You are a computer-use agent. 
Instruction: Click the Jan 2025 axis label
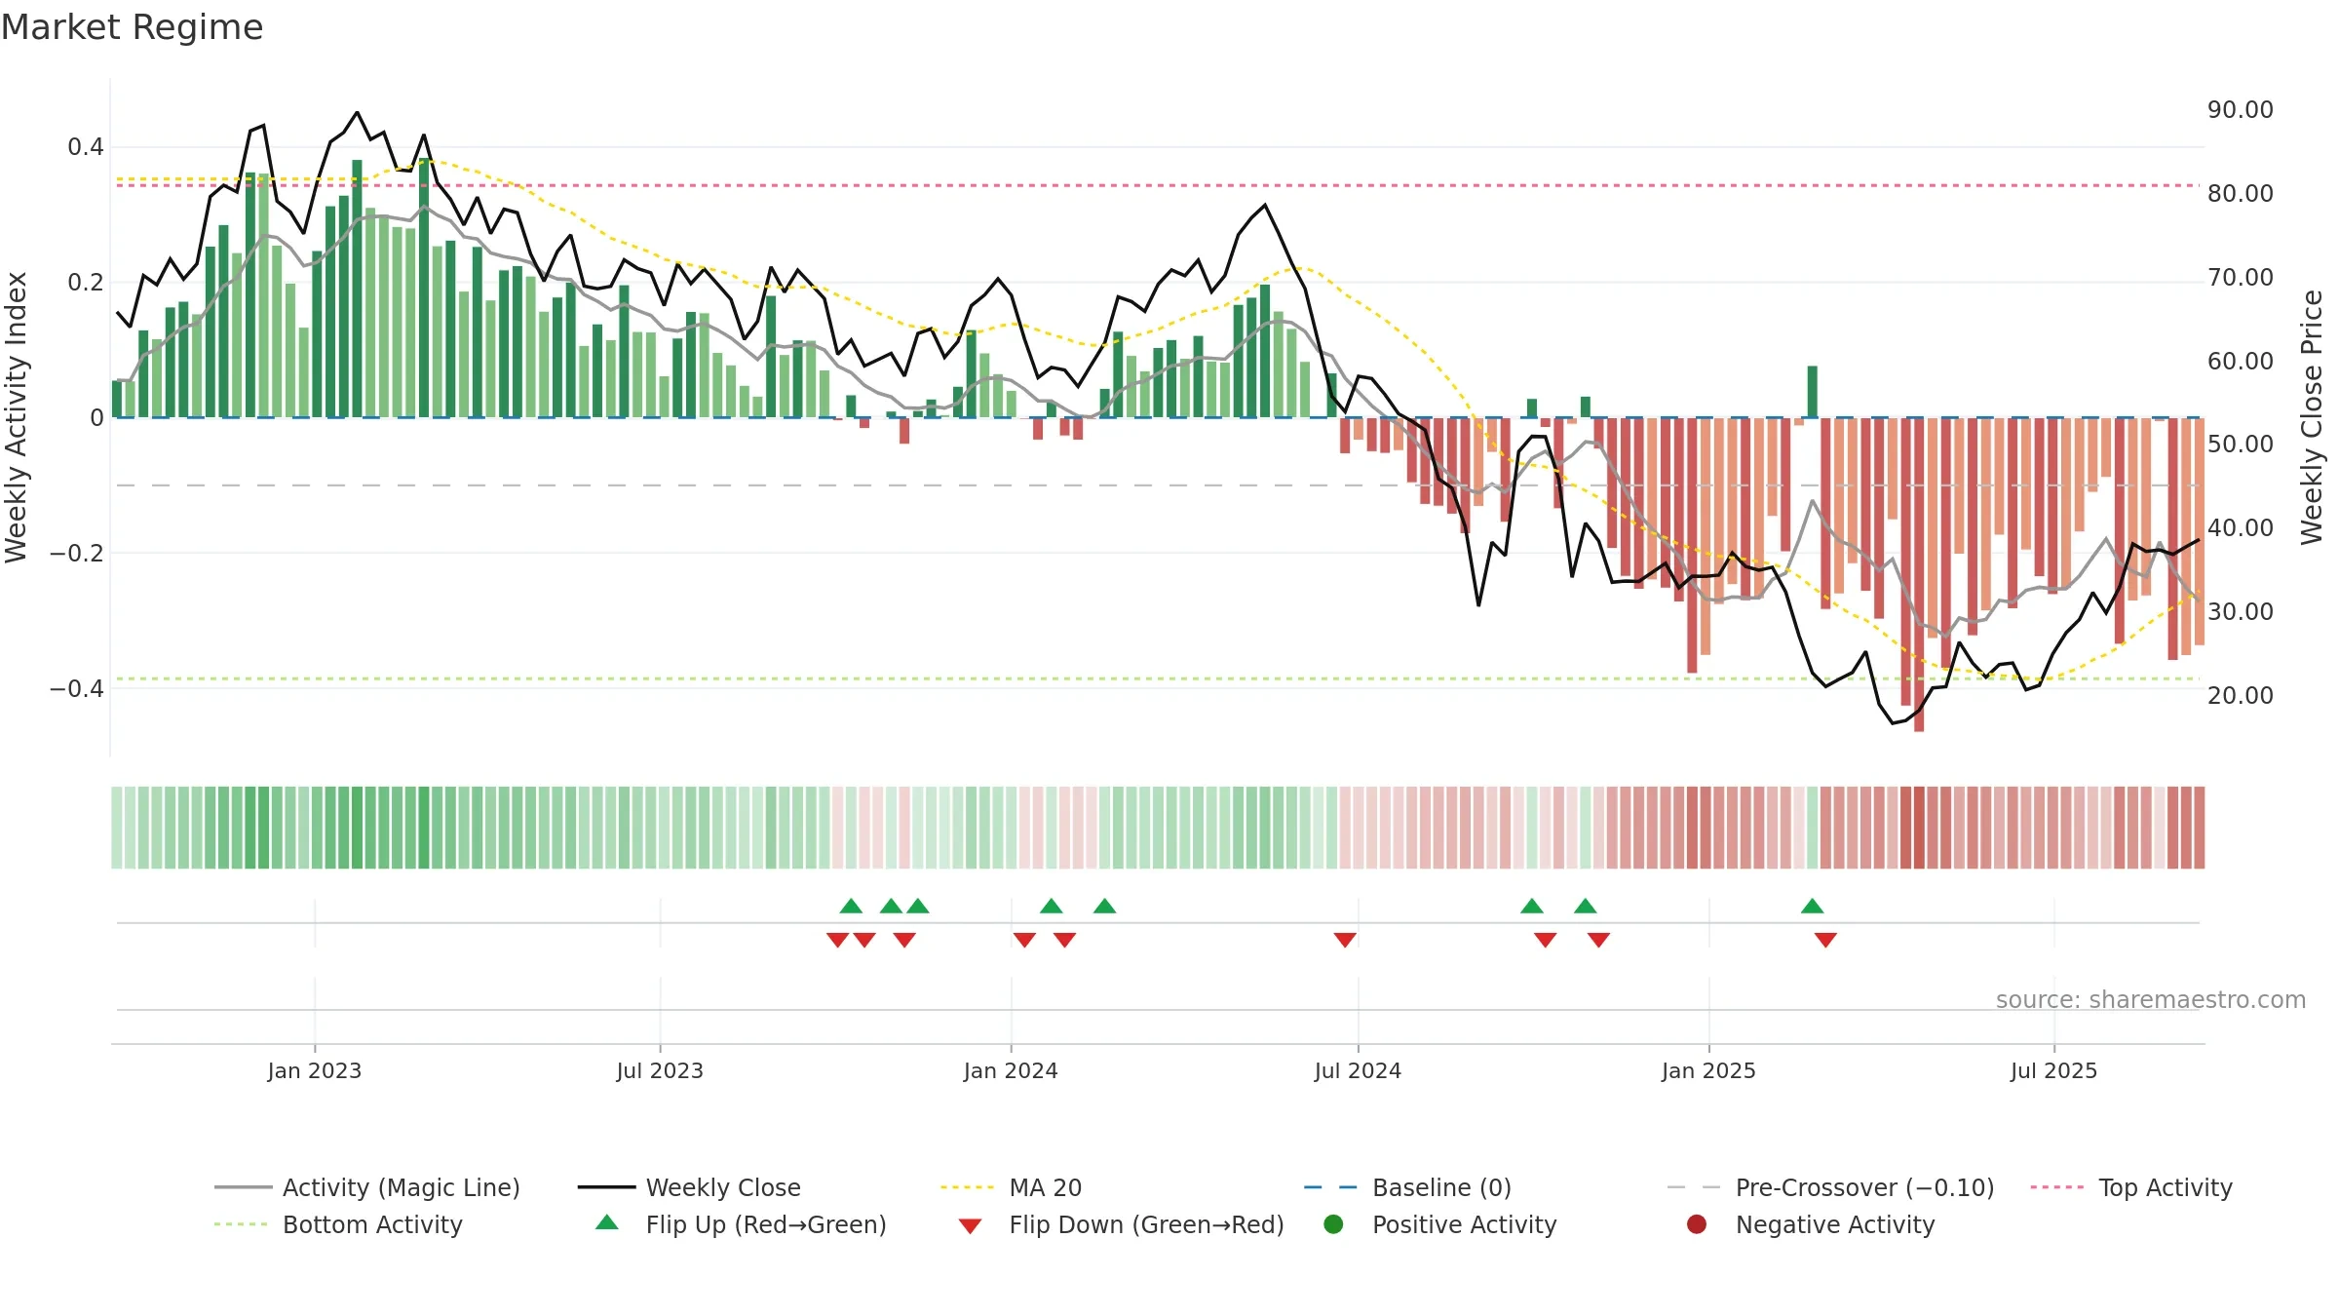(x=1708, y=1070)
